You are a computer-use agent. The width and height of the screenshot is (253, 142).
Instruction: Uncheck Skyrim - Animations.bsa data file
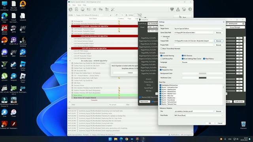tap(160, 87)
